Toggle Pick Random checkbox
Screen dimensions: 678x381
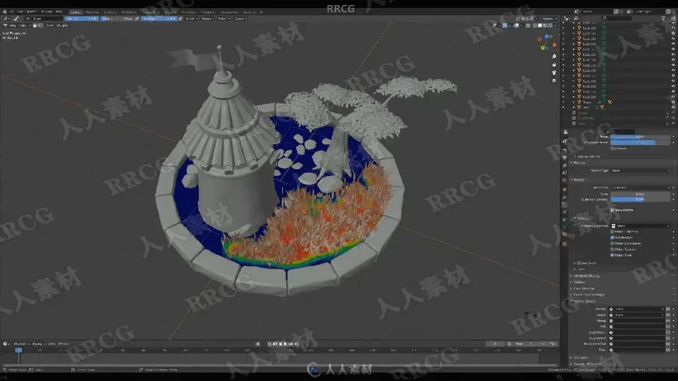(612, 238)
